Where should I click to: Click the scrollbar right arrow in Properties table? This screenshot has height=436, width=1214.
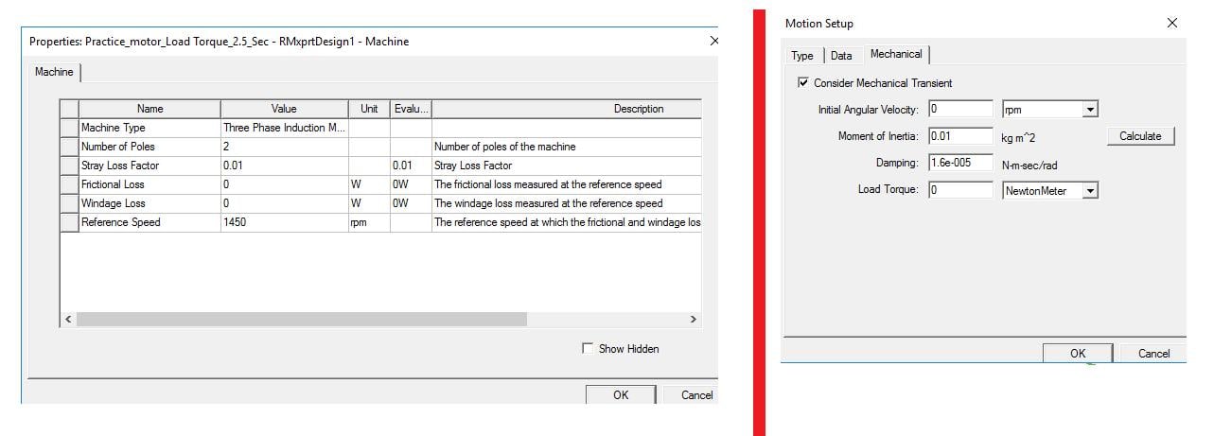pos(693,320)
